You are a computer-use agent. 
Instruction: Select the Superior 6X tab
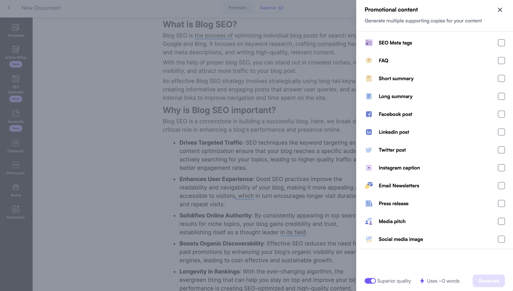[x=271, y=8]
